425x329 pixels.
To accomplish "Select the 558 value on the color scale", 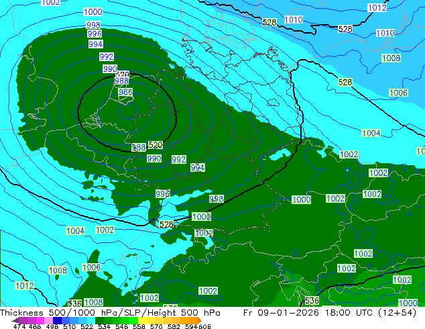I will (x=139, y=326).
